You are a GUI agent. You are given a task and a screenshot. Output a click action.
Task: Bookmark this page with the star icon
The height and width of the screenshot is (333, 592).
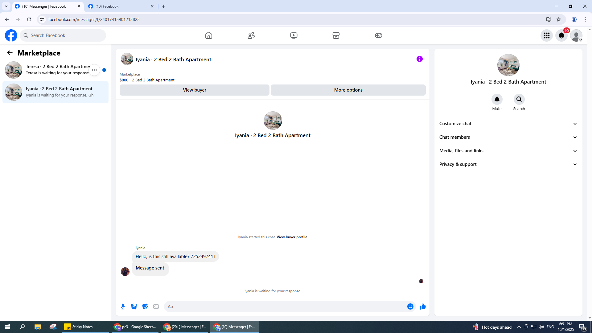pos(559,19)
